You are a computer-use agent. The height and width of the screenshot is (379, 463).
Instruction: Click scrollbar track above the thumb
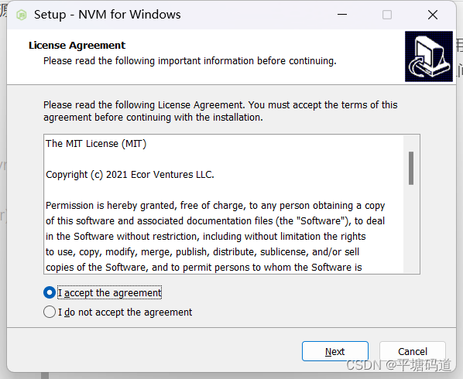coord(411,143)
